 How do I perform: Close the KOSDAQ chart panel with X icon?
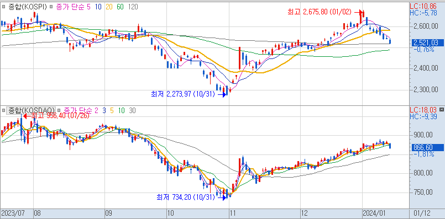click(x=441, y=109)
